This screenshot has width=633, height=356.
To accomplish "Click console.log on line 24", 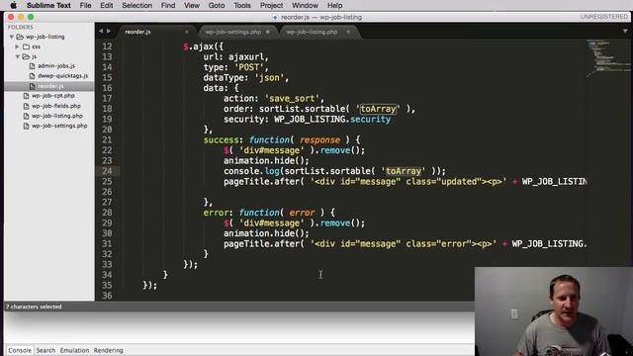I will click(251, 171).
